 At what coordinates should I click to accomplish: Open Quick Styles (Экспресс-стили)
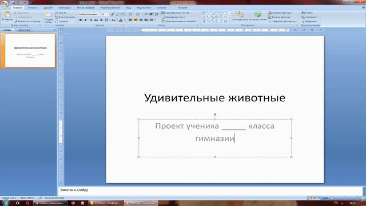(x=258, y=17)
